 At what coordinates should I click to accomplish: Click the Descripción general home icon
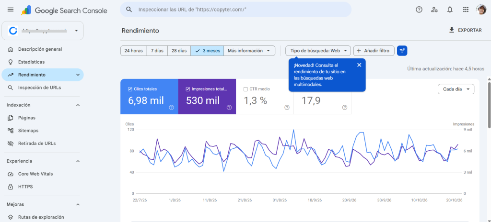coord(11,49)
